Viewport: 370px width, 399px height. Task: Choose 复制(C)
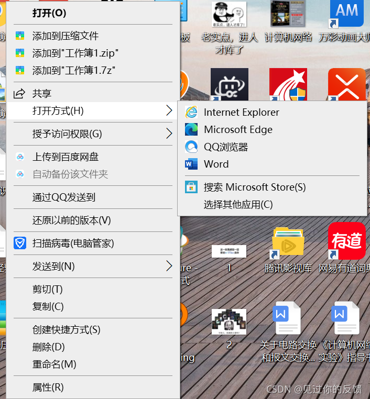pyautogui.click(x=93, y=307)
